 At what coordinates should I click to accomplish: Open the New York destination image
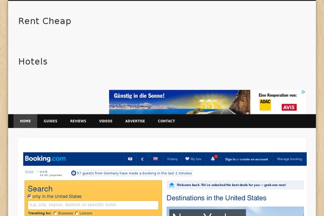pyautogui.click(x=235, y=211)
